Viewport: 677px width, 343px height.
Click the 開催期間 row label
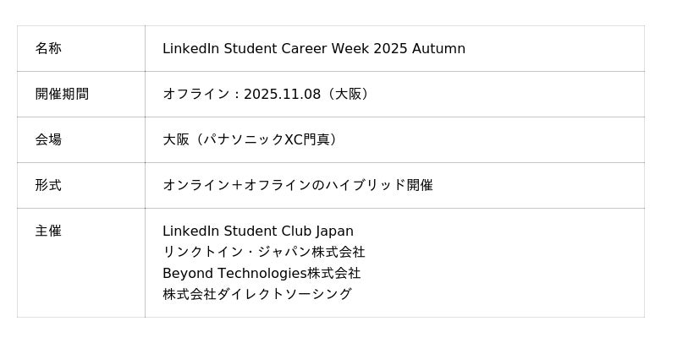[x=62, y=95]
